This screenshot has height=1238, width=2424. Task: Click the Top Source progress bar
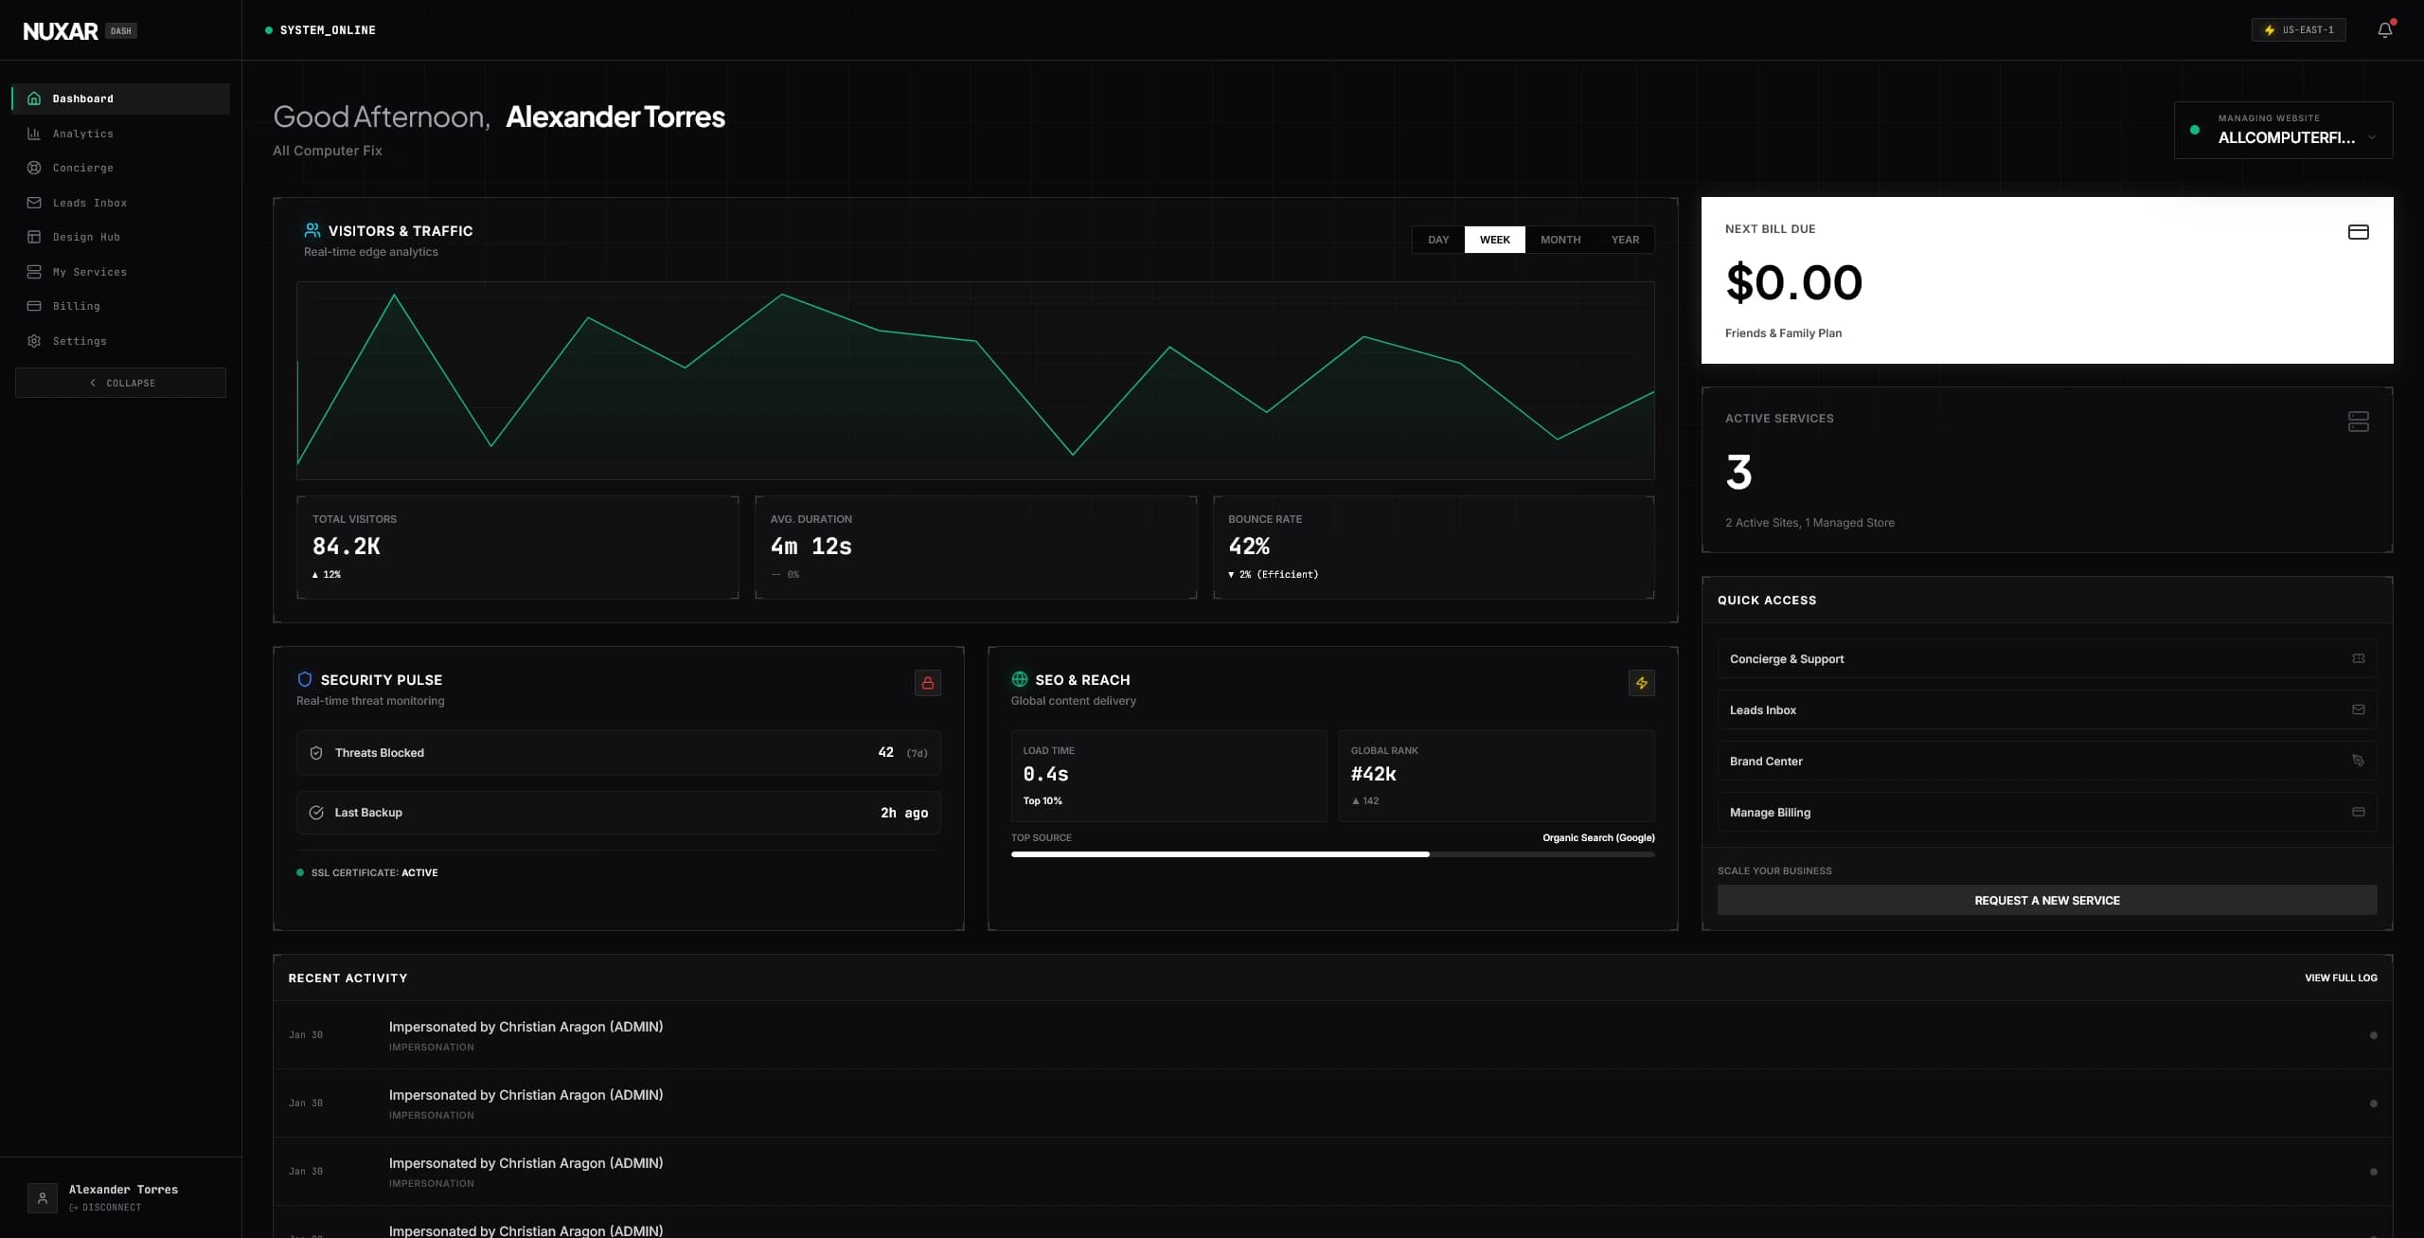pos(1332,853)
